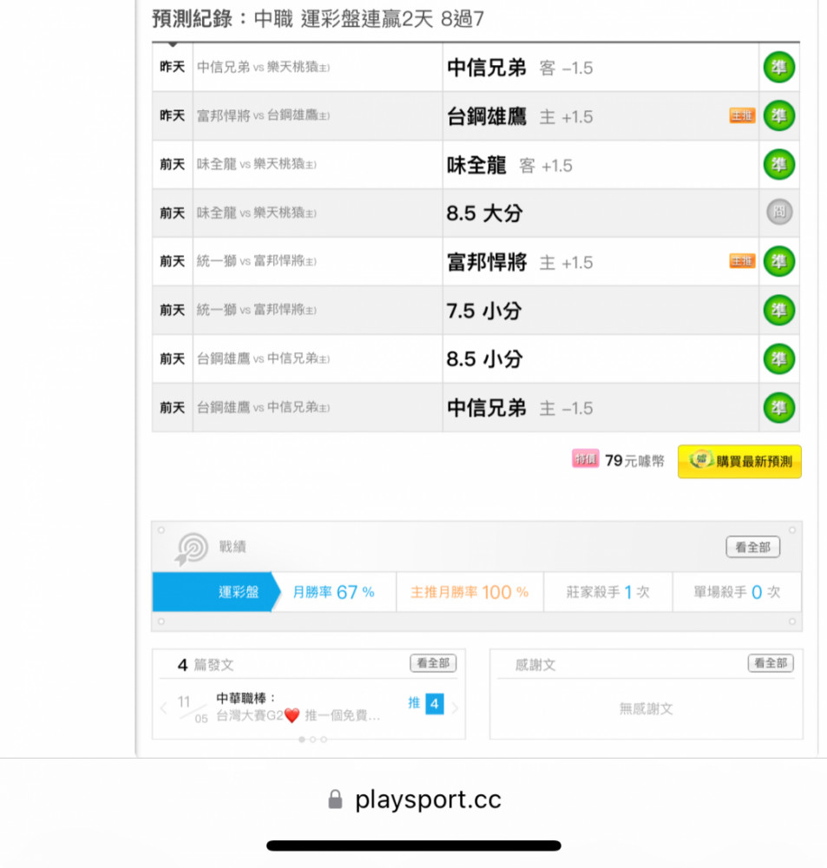Buy the latest prediction with 購買最新預測

click(x=739, y=461)
